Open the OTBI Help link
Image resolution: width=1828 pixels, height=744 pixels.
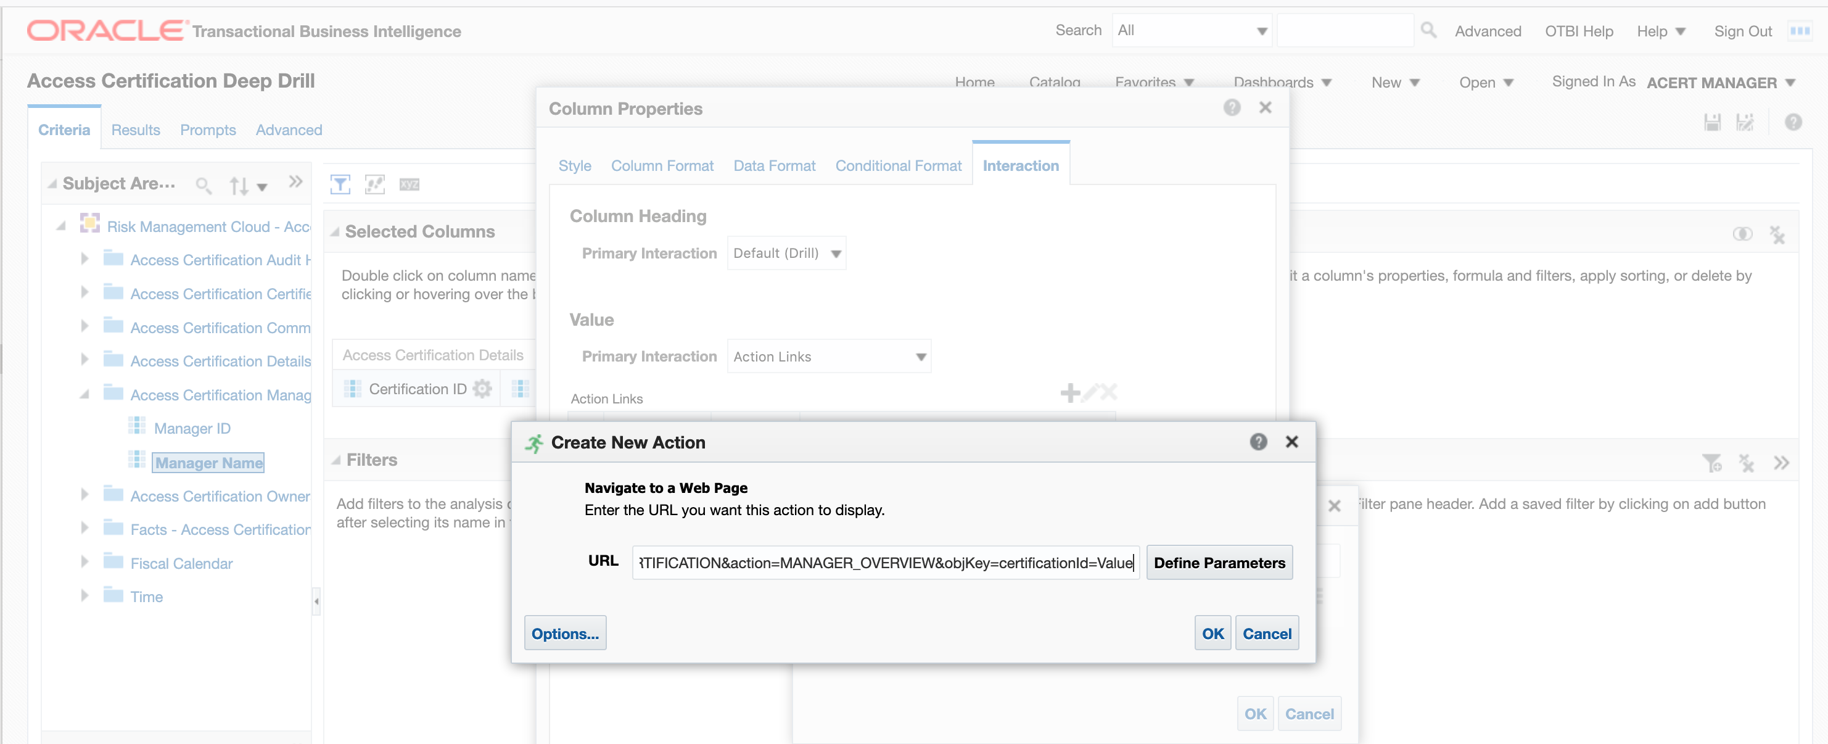coord(1579,31)
